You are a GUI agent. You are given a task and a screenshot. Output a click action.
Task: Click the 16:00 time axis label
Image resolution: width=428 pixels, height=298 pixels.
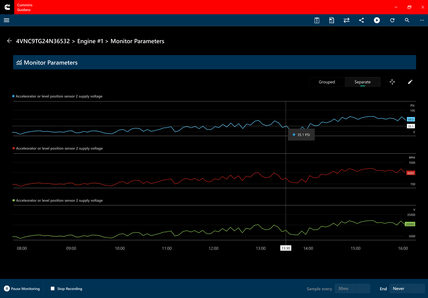click(x=403, y=248)
